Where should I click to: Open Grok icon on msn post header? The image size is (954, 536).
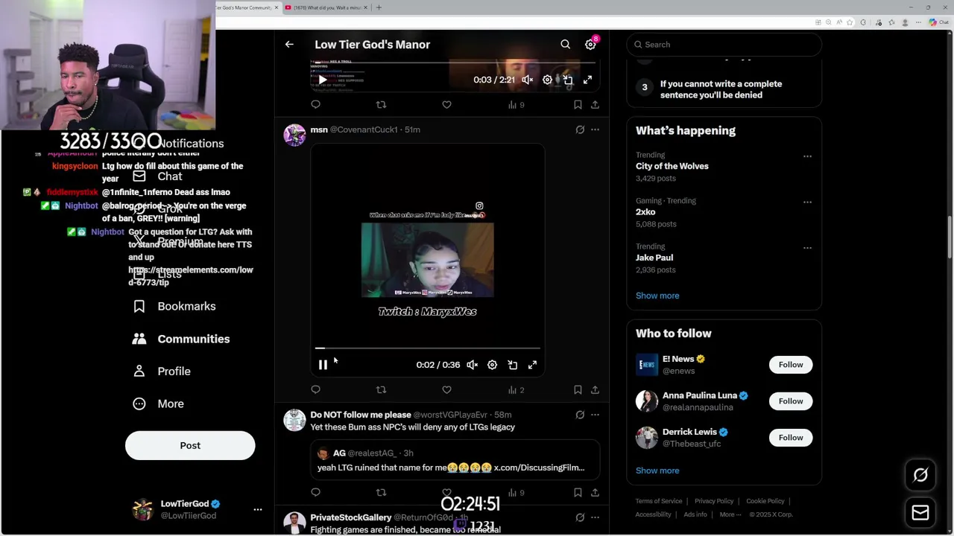[x=580, y=130]
